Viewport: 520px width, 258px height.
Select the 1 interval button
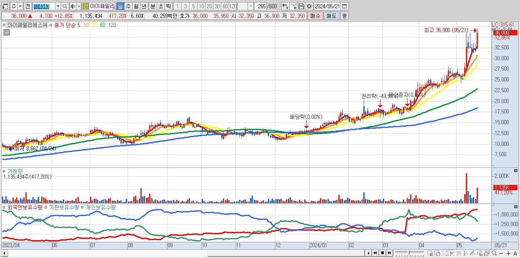pyautogui.click(x=177, y=6)
